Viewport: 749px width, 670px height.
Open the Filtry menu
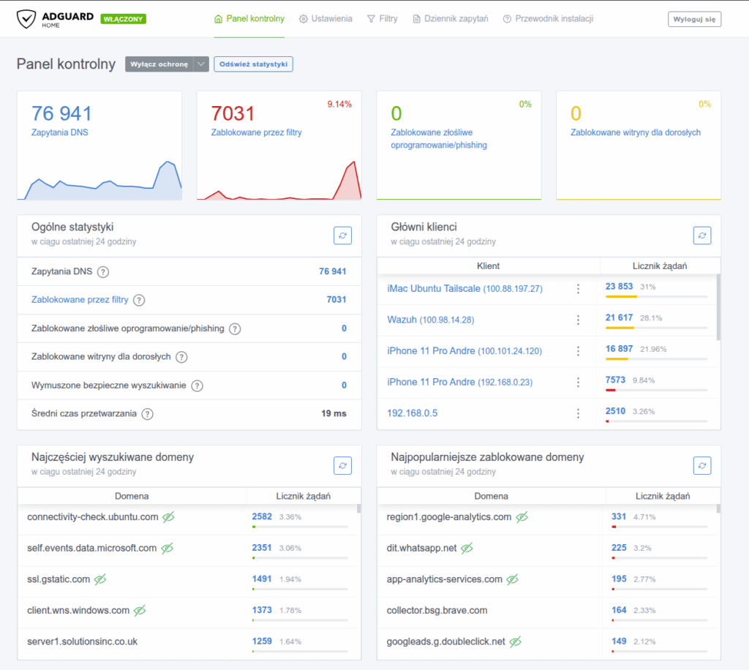coord(382,18)
